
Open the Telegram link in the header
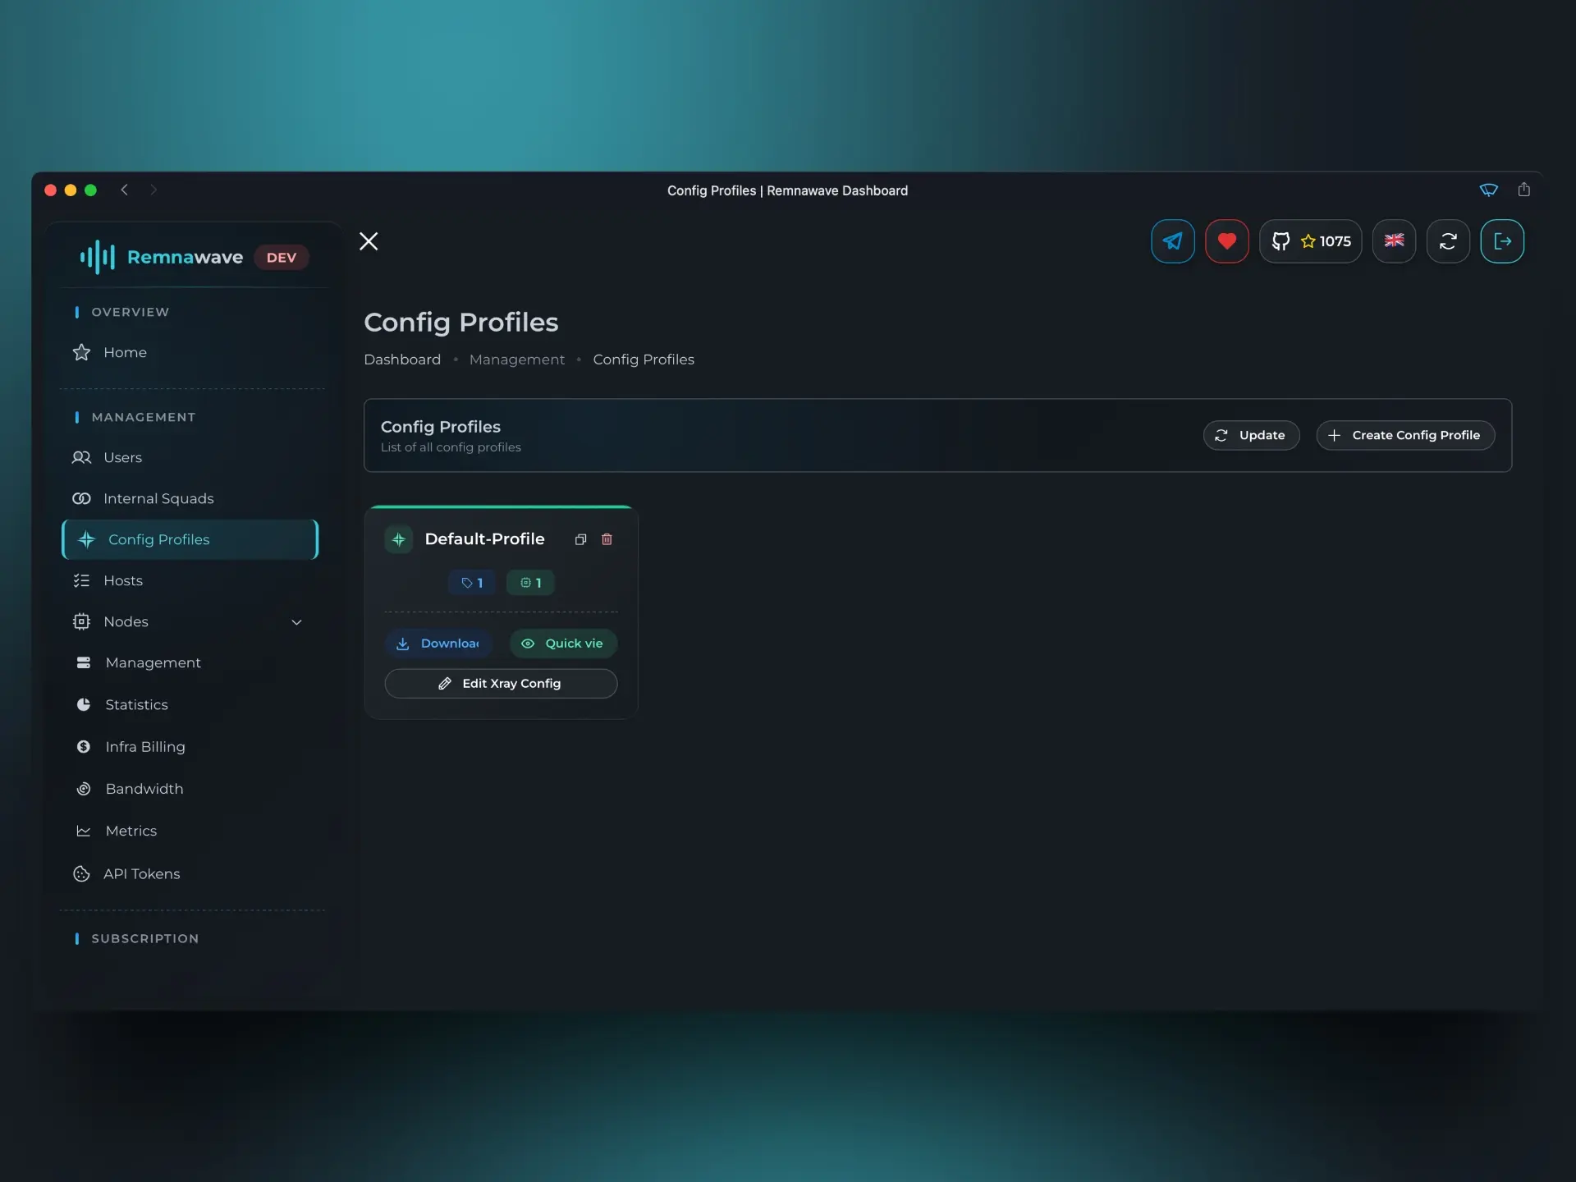(x=1172, y=241)
